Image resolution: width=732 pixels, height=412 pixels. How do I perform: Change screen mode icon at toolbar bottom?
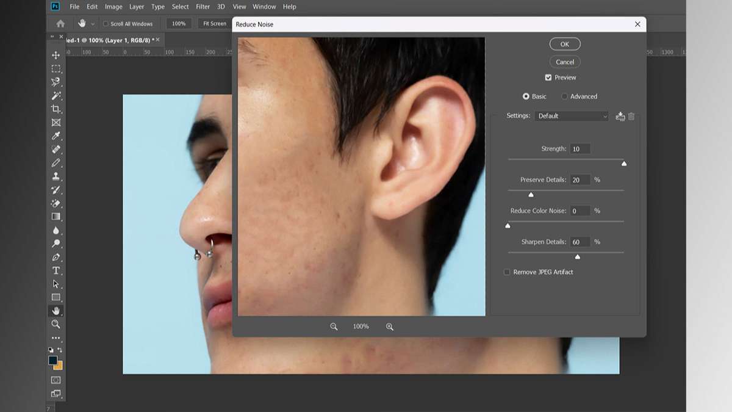56,394
